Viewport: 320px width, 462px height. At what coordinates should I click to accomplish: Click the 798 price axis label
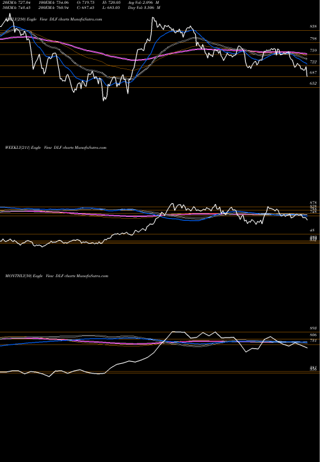tap(313, 38)
